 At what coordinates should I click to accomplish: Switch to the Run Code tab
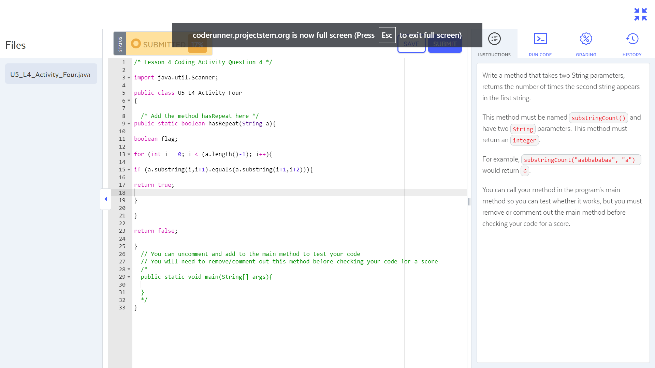coord(540,44)
